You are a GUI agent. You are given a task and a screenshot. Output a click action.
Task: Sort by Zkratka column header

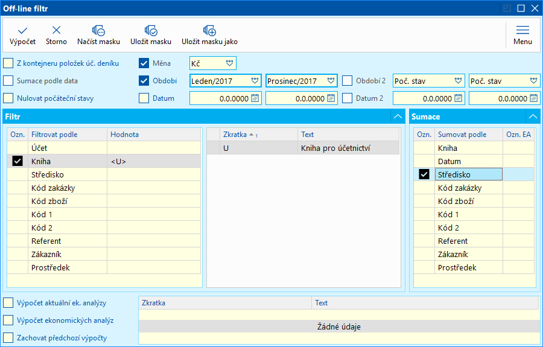click(259, 135)
